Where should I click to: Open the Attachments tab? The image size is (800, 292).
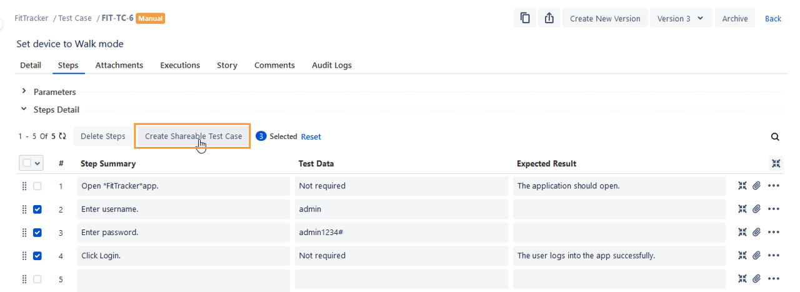tap(119, 65)
